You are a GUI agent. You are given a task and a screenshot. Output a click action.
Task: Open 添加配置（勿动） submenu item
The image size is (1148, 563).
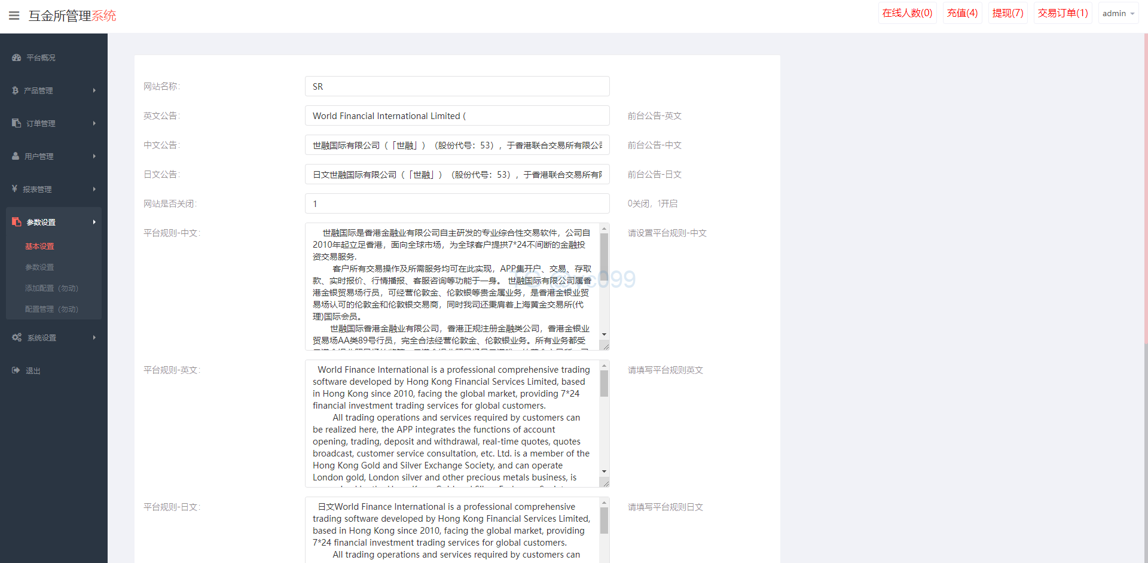51,288
